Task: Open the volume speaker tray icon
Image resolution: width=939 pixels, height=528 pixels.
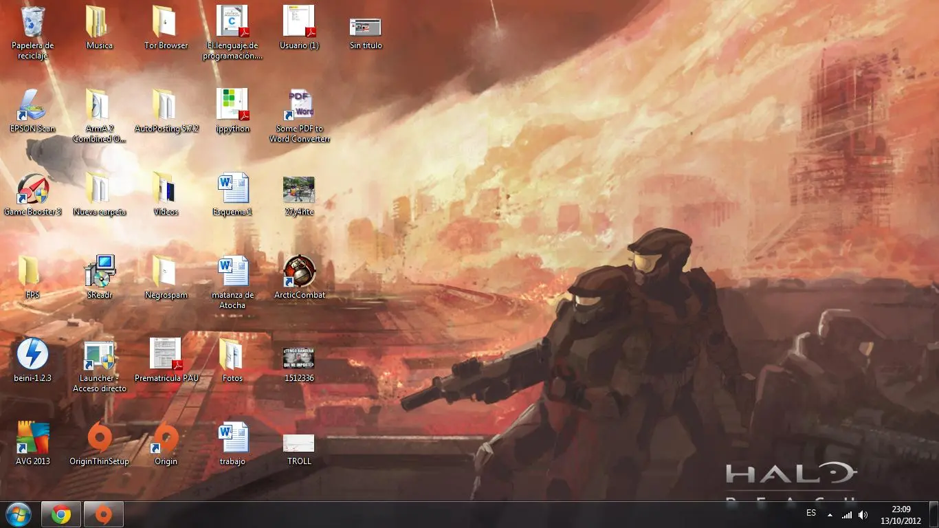Action: pos(863,514)
